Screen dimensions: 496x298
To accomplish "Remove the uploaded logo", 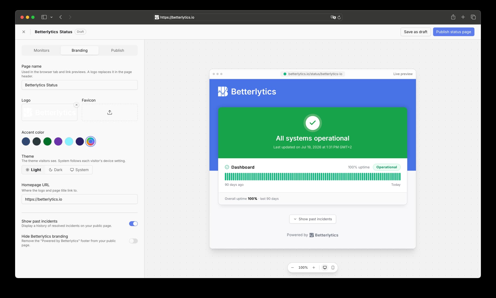I will [x=77, y=105].
